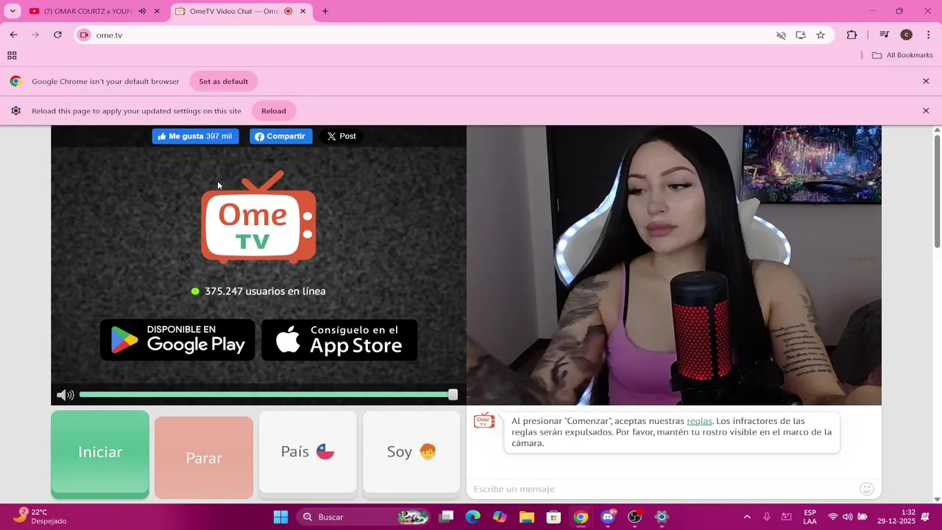Click the weather widget 22°C Despejado
Viewport: 942px width, 530px height.
click(x=40, y=517)
